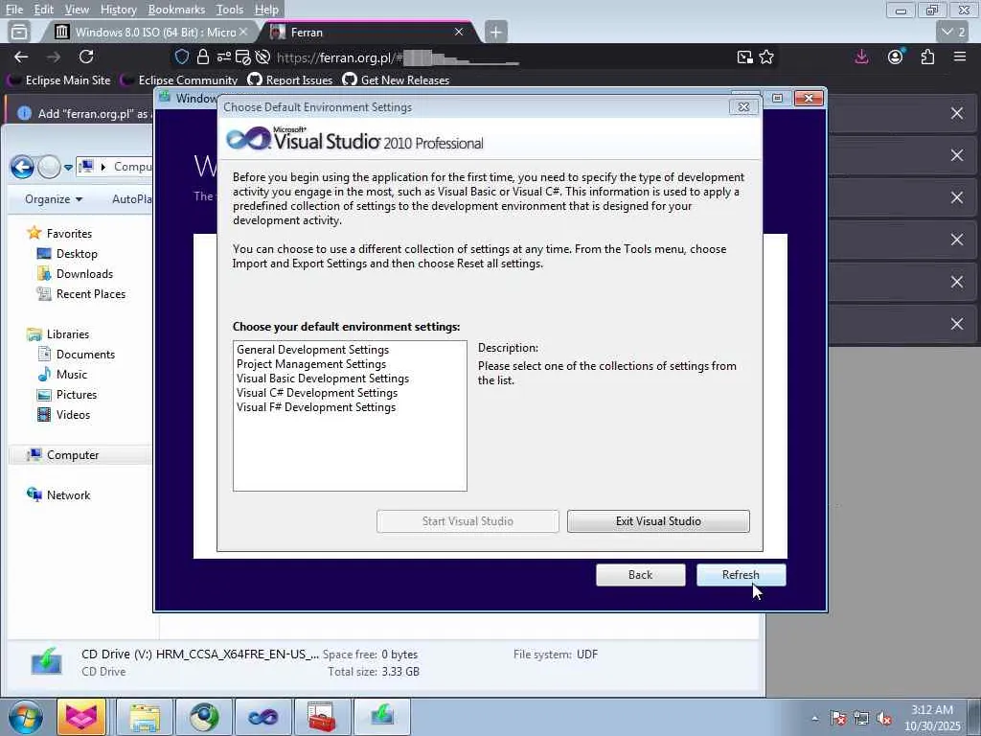981x736 pixels.
Task: Click the muted volume tray icon
Action: [x=884, y=719]
